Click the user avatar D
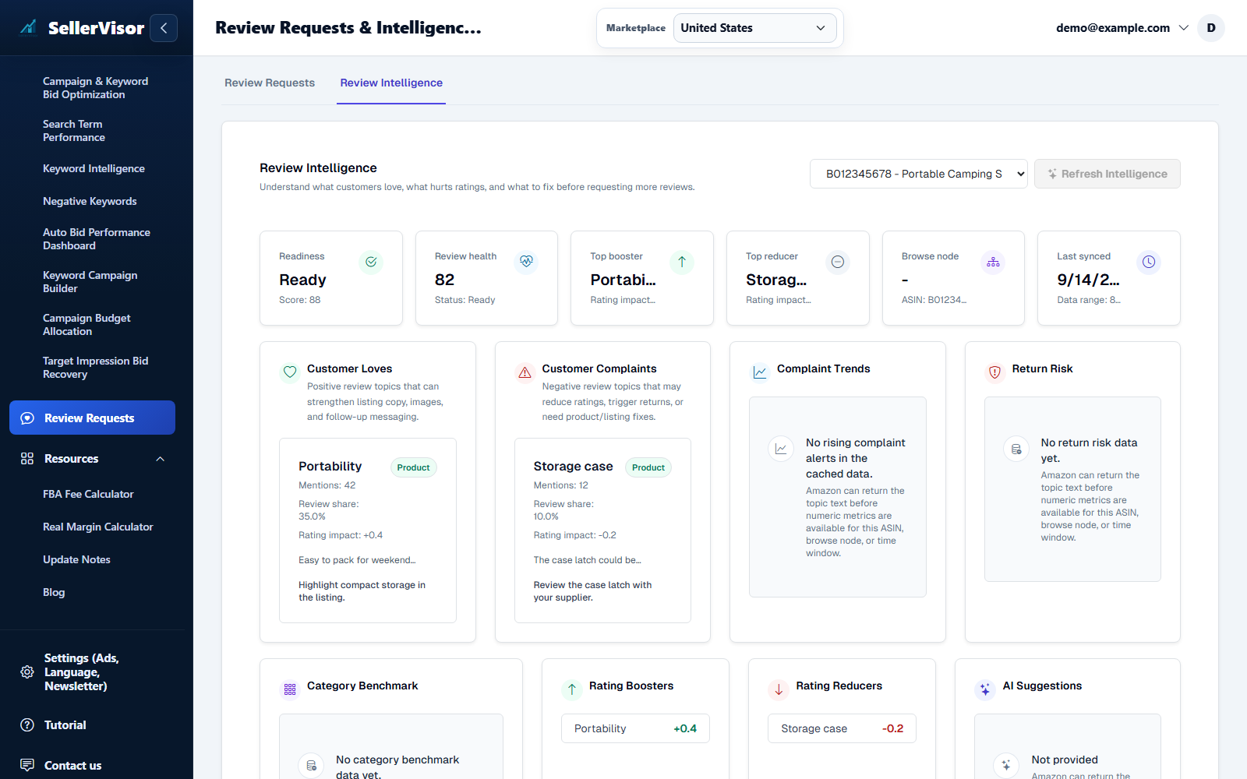 tap(1211, 28)
